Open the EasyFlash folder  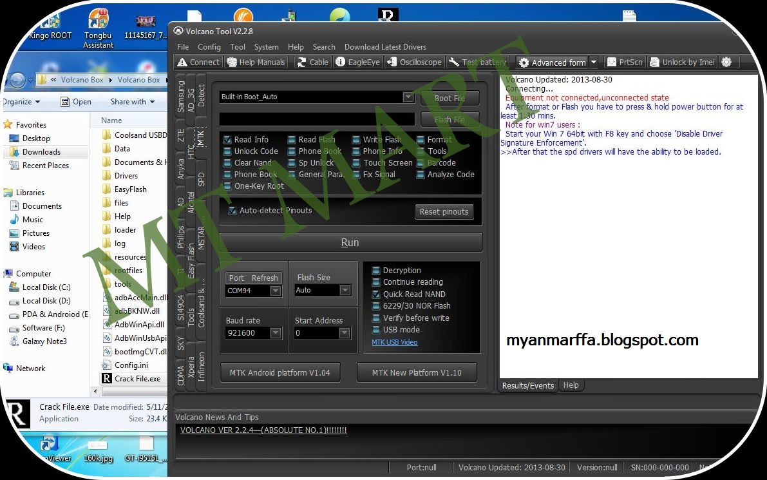124,189
